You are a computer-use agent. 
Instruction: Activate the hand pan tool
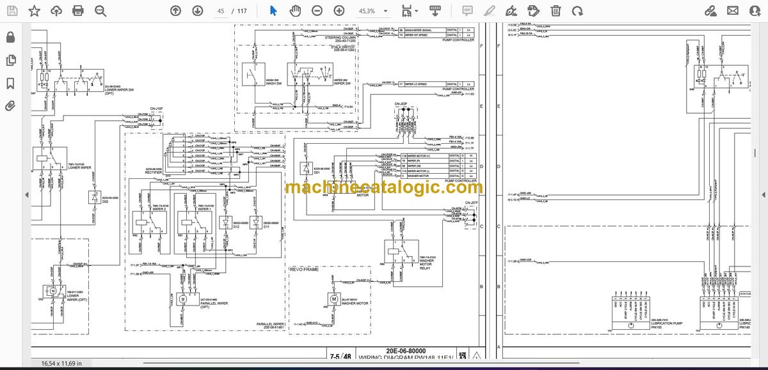click(x=295, y=11)
